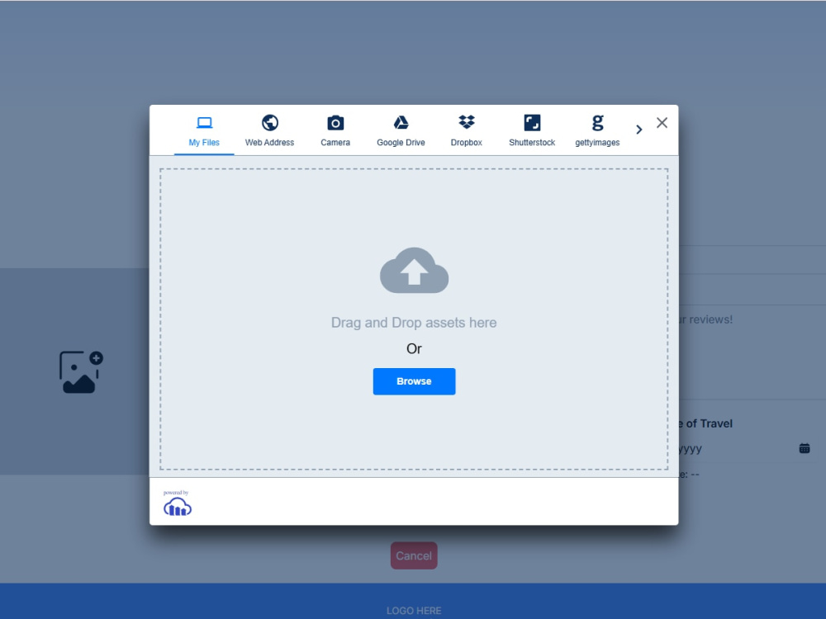Close the upload widget dialog
Viewport: 826px width, 619px height.
point(662,123)
